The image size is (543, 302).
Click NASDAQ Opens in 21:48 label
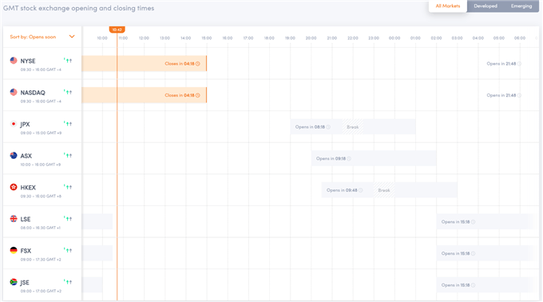click(x=501, y=95)
